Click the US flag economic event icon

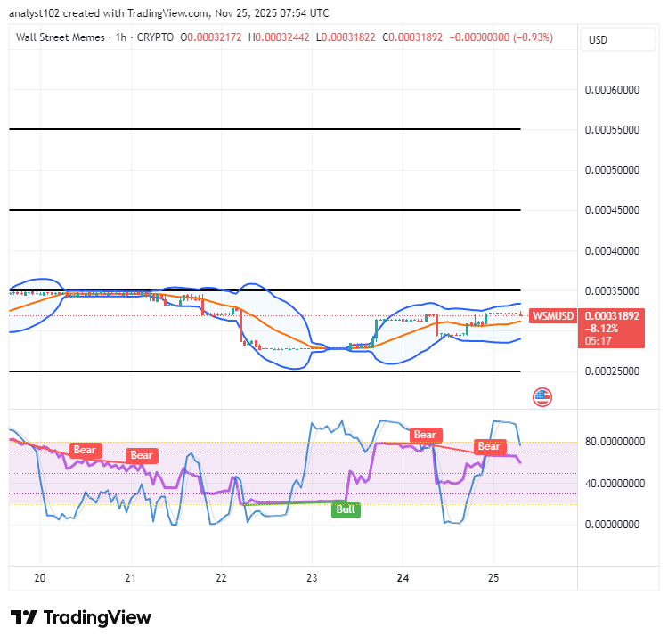point(542,397)
